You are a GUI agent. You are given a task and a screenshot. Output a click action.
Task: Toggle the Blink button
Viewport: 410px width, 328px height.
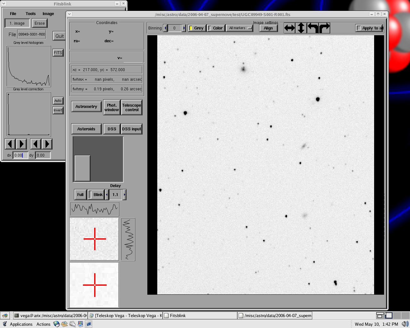(x=96, y=194)
